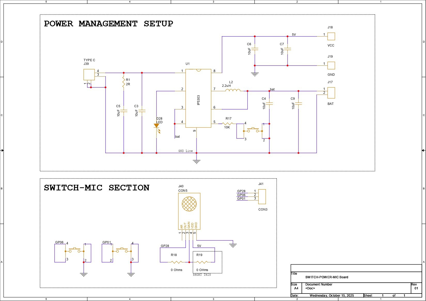Click the J41 CON3 header
Screen dimensions: 426x301
pyautogui.click(x=262, y=197)
